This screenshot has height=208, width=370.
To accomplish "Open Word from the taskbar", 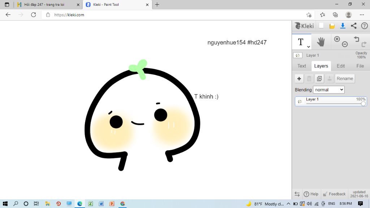I will (x=101, y=204).
